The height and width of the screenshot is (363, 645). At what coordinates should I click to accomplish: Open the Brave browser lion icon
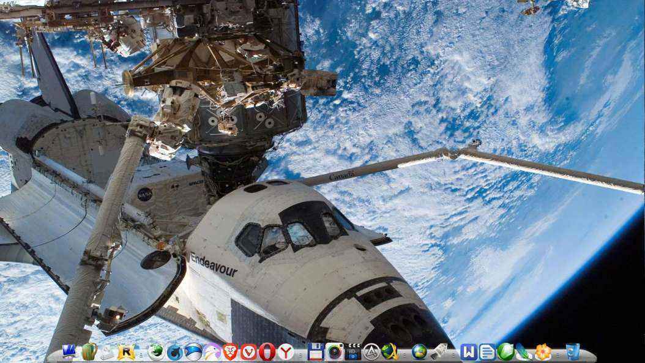click(230, 352)
